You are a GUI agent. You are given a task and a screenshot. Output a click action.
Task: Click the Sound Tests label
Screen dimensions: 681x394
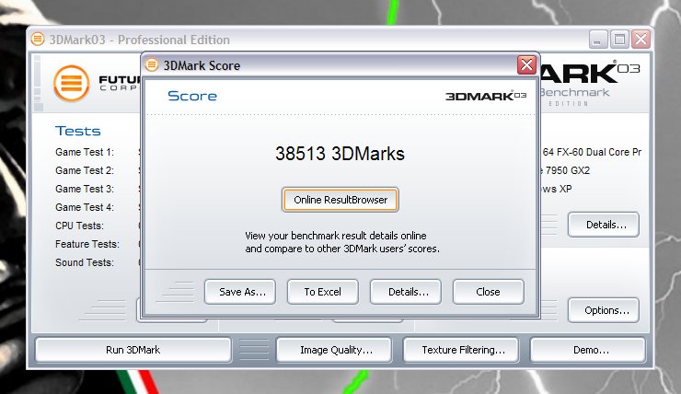tap(85, 262)
